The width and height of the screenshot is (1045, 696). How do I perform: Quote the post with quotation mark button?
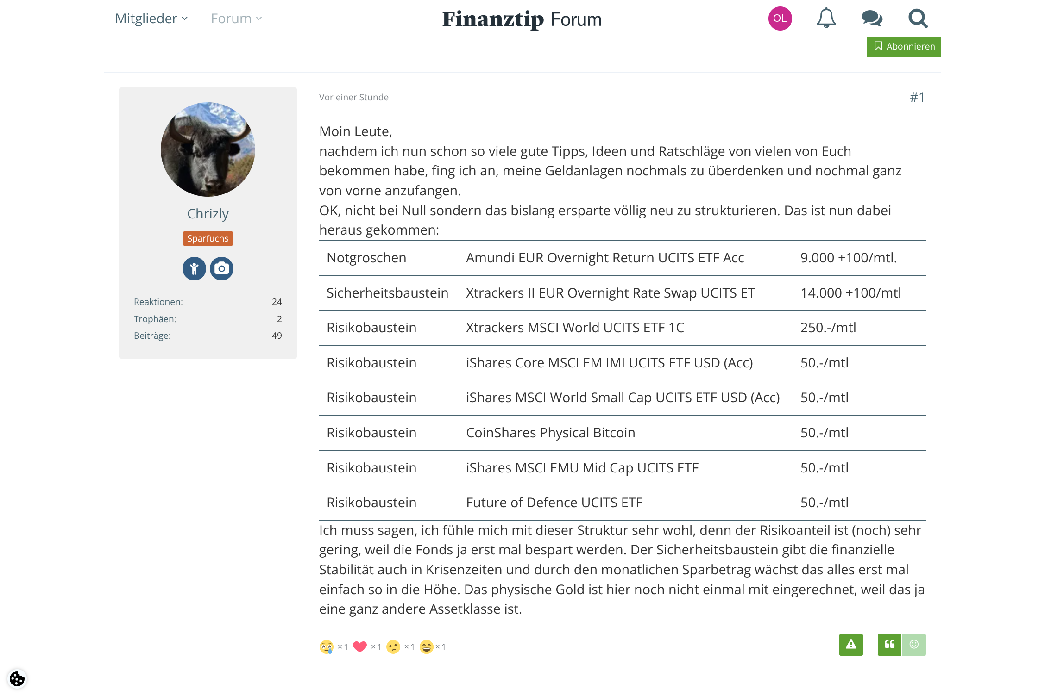(x=889, y=645)
